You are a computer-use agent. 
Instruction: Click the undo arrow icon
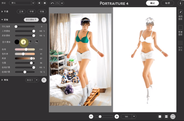coord(52,3)
